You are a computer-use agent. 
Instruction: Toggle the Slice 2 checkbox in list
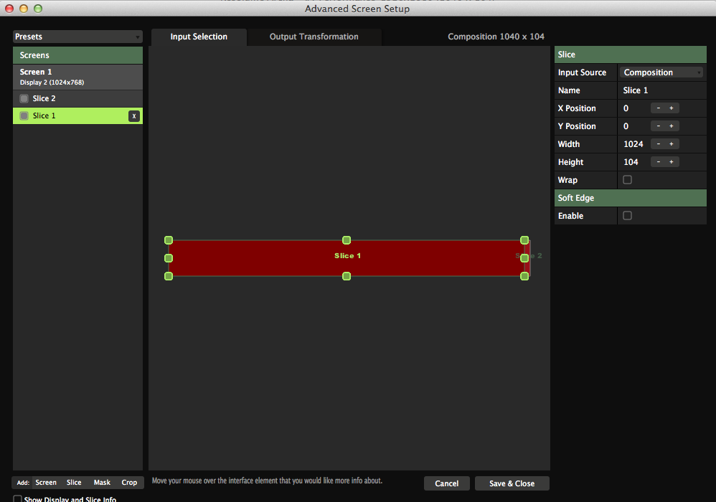[x=24, y=99]
